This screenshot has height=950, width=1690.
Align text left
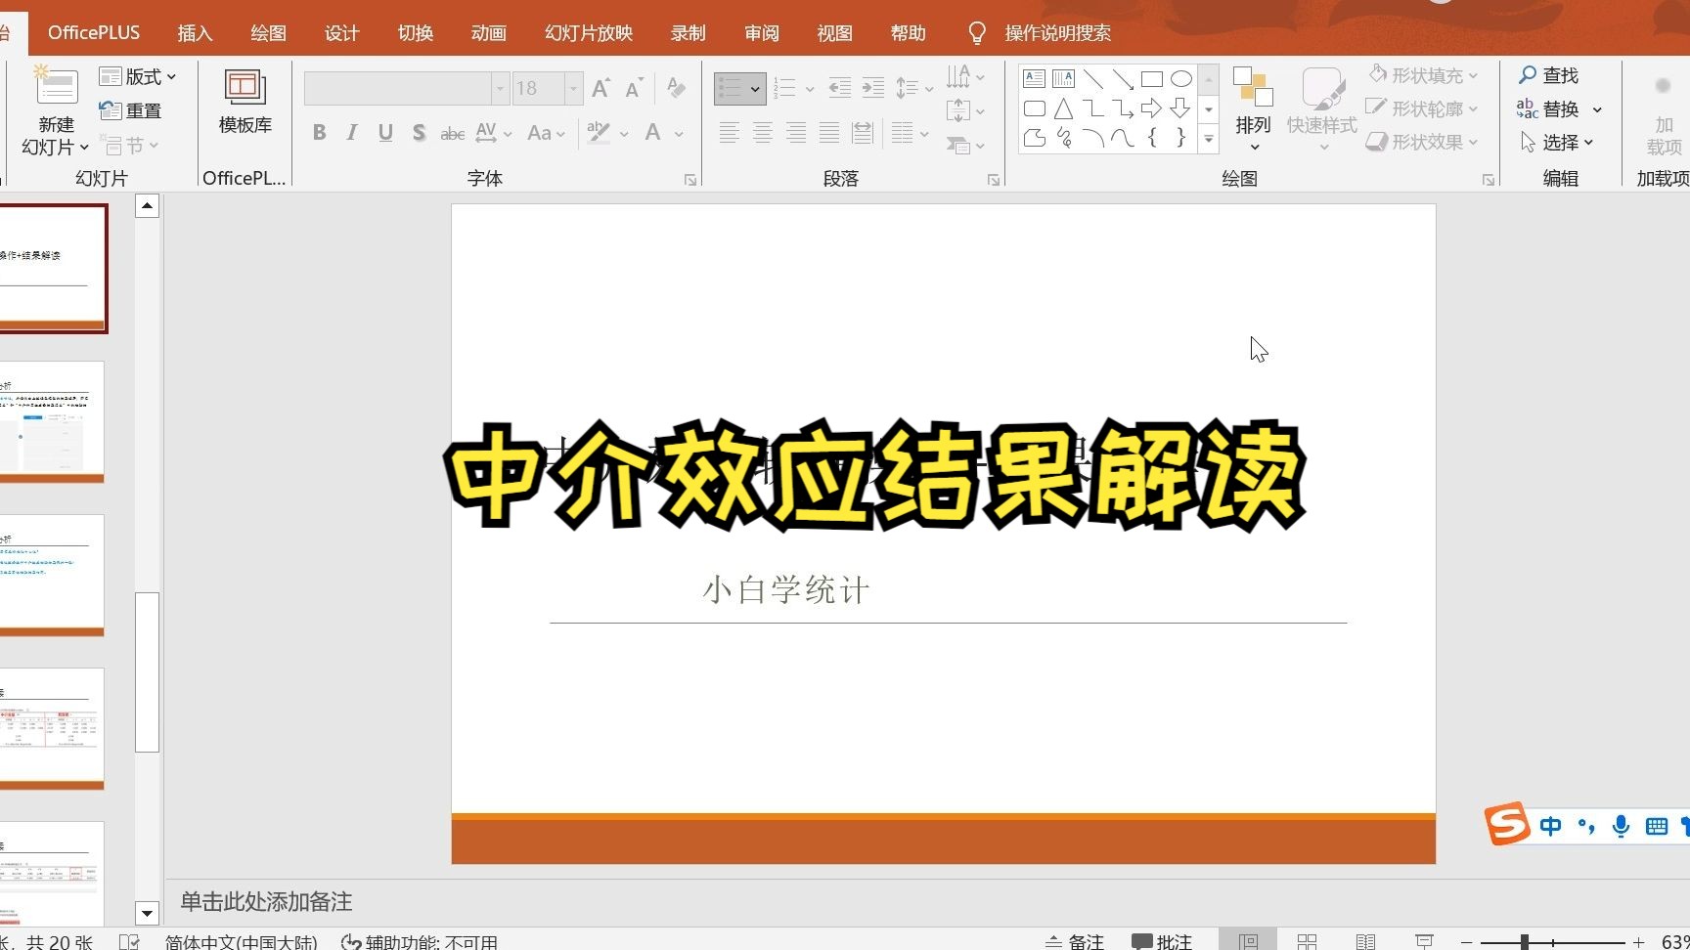coord(729,133)
